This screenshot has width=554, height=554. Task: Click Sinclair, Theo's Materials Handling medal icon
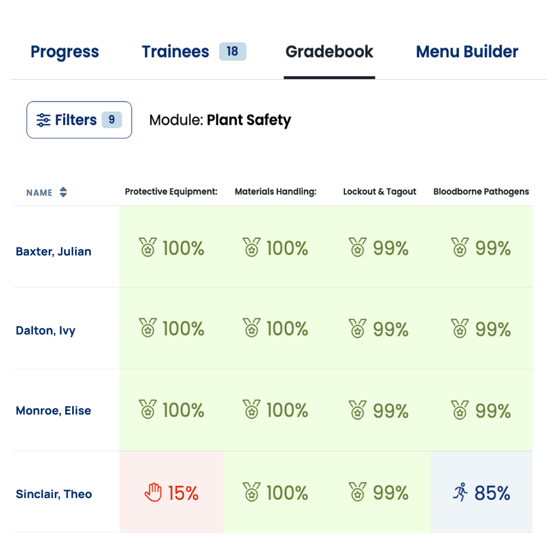click(252, 492)
